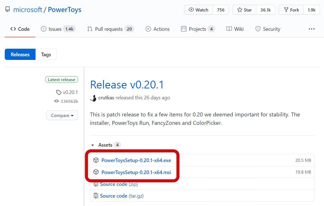Image resolution: width=324 pixels, height=206 pixels.
Task: Collapse the Assets section triangle
Action: tap(93, 145)
